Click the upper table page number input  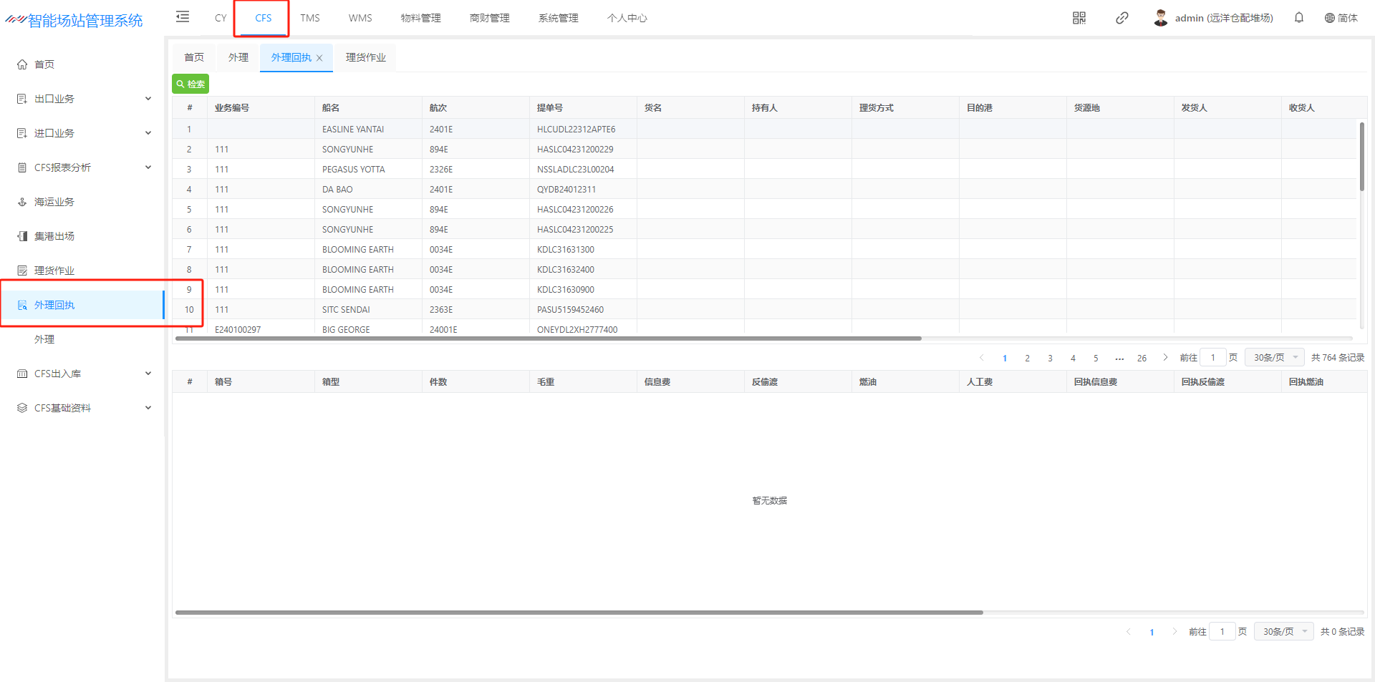click(x=1212, y=357)
